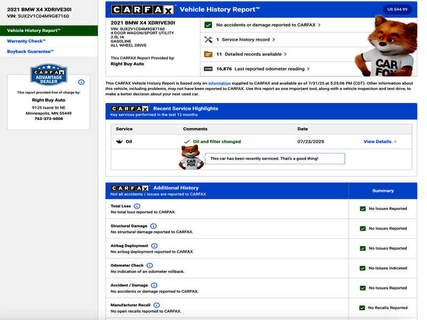
Task: Click the Odometer Check status checkmark
Action: click(x=363, y=268)
